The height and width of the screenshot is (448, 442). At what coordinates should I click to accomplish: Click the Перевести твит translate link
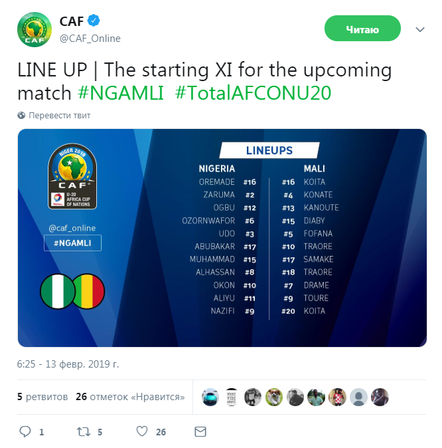coord(59,115)
